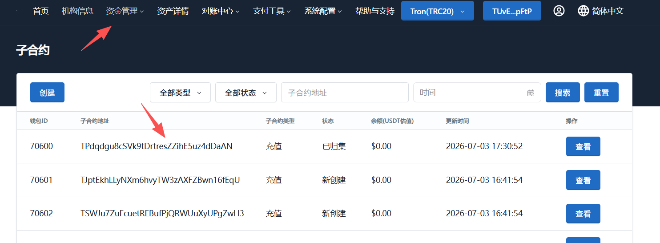Open the 机构信息 menu item
This screenshot has width=660, height=243.
[77, 11]
